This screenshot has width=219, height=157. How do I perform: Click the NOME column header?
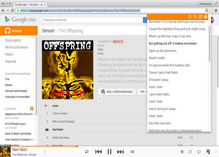pos(55,106)
